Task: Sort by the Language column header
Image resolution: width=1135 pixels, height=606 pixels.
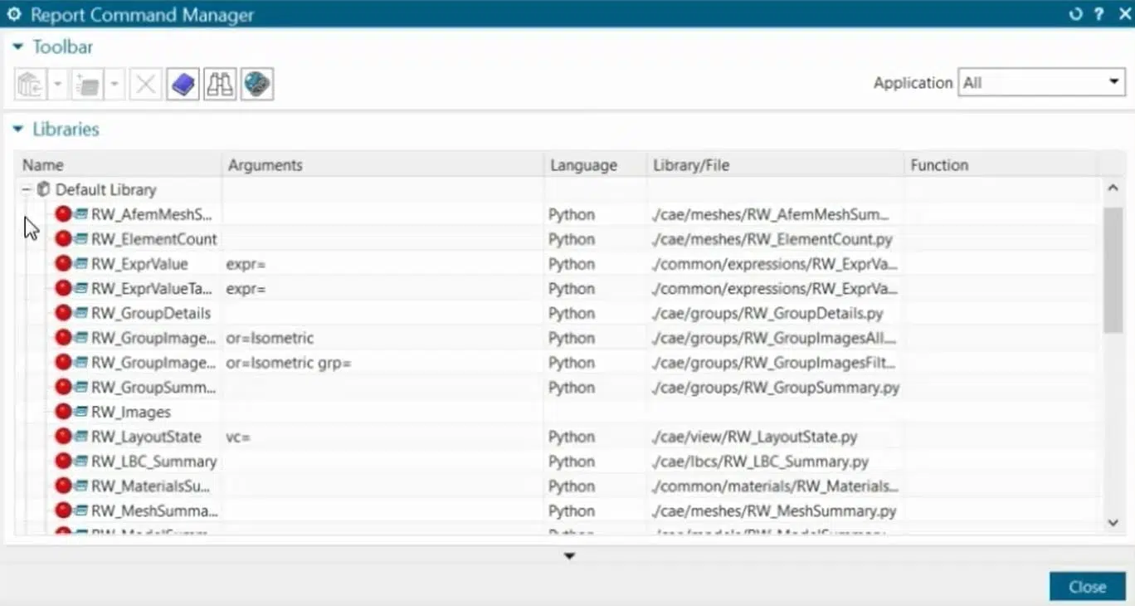Action: pos(595,165)
